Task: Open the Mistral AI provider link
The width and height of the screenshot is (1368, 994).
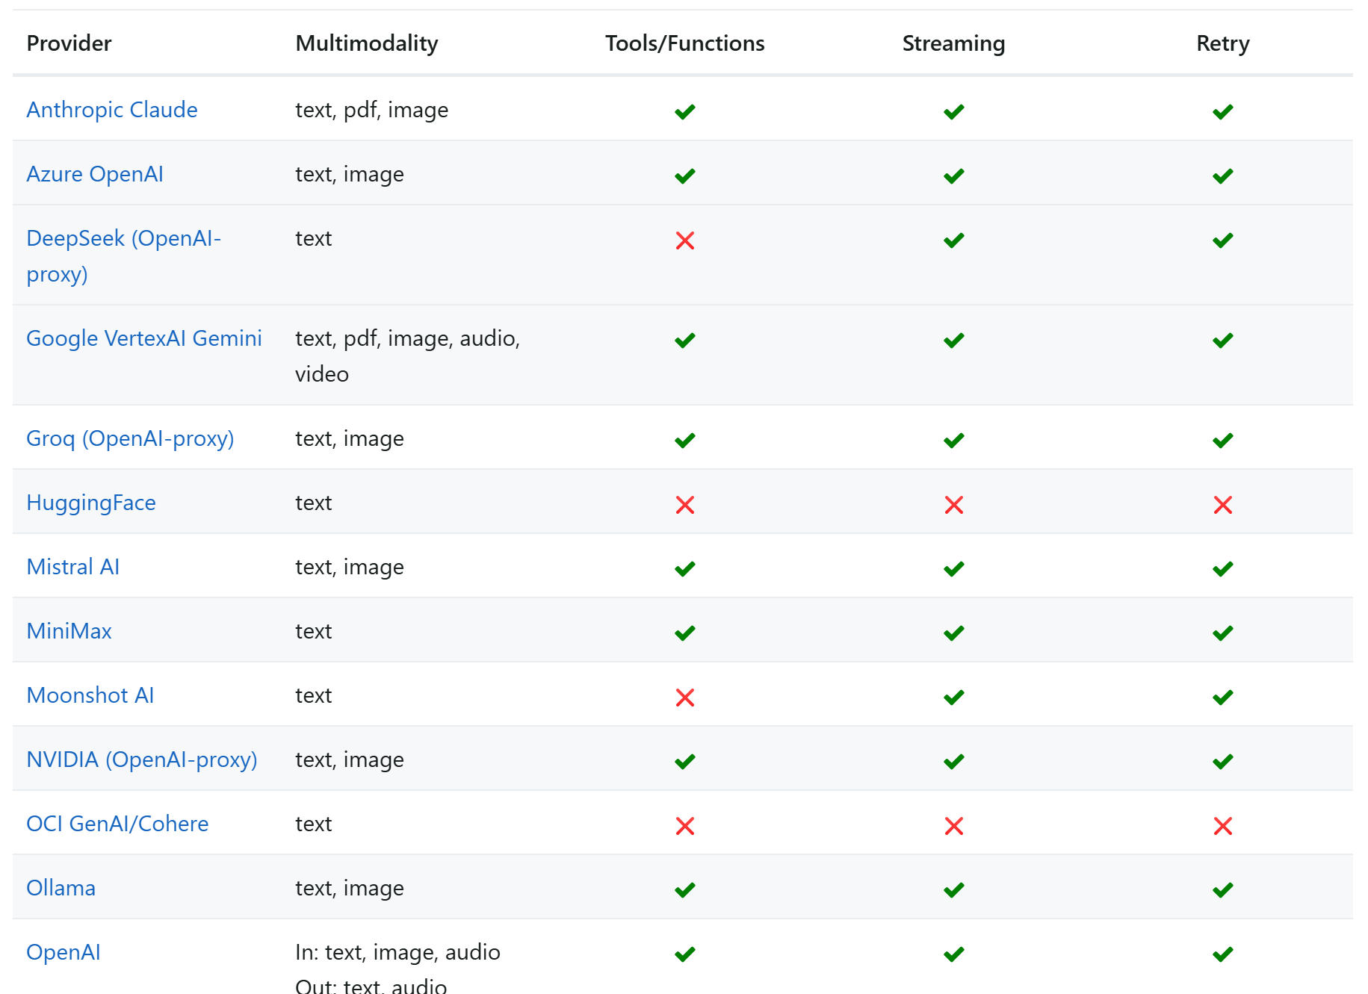Action: 73,567
